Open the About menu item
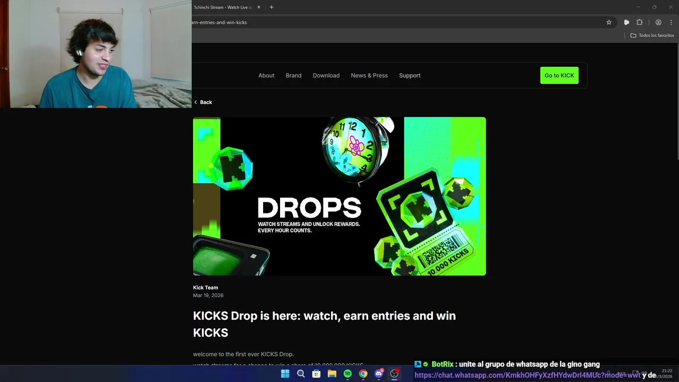This screenshot has height=382, width=679. tap(266, 75)
